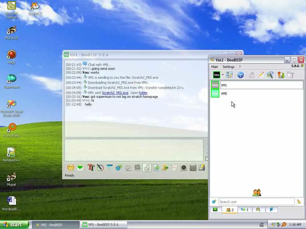
Task: Click the on-screen keyboard taskbar icon
Action: coord(262,225)
